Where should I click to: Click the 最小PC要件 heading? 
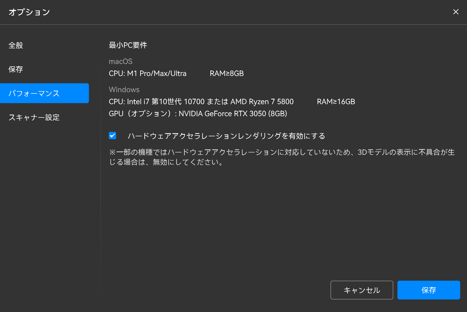point(128,45)
